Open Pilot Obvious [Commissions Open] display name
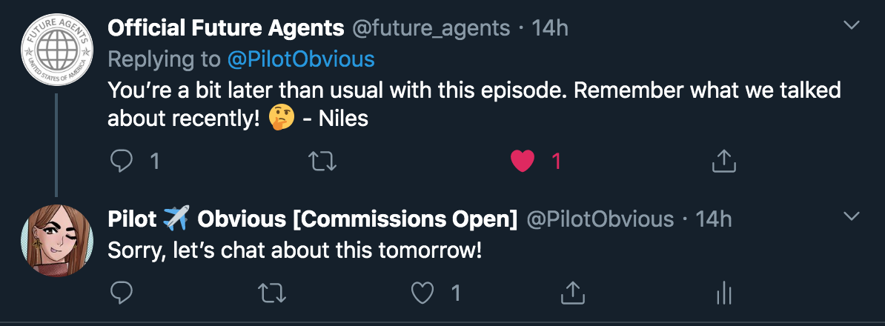This screenshot has height=326, width=885. click(x=313, y=219)
